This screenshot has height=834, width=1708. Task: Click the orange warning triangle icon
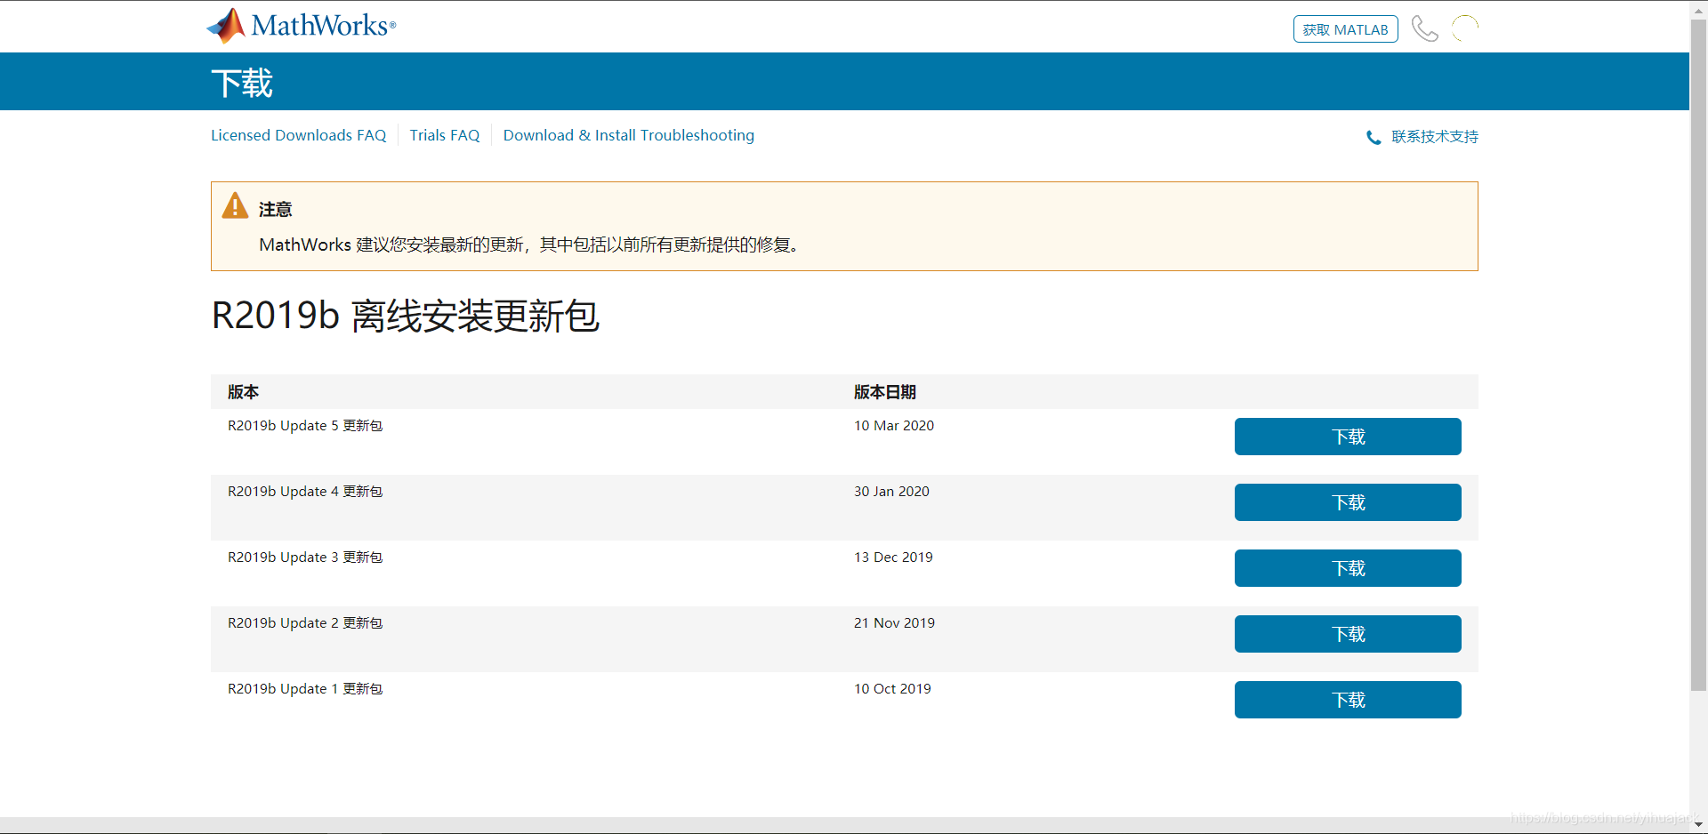(x=235, y=206)
